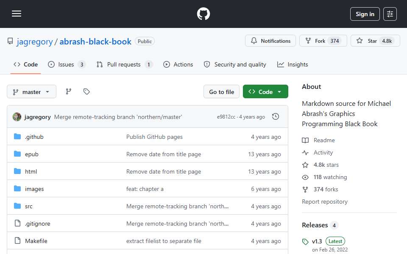Open src row 'Merge remote-tracking branch' commit

tap(177, 206)
